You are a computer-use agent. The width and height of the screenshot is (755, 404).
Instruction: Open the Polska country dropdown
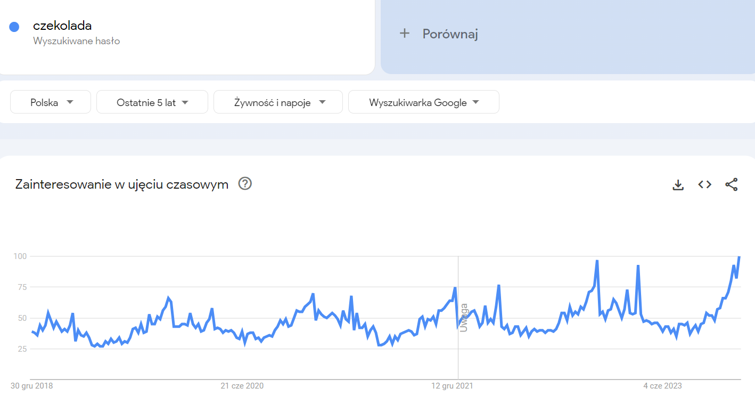pyautogui.click(x=51, y=102)
